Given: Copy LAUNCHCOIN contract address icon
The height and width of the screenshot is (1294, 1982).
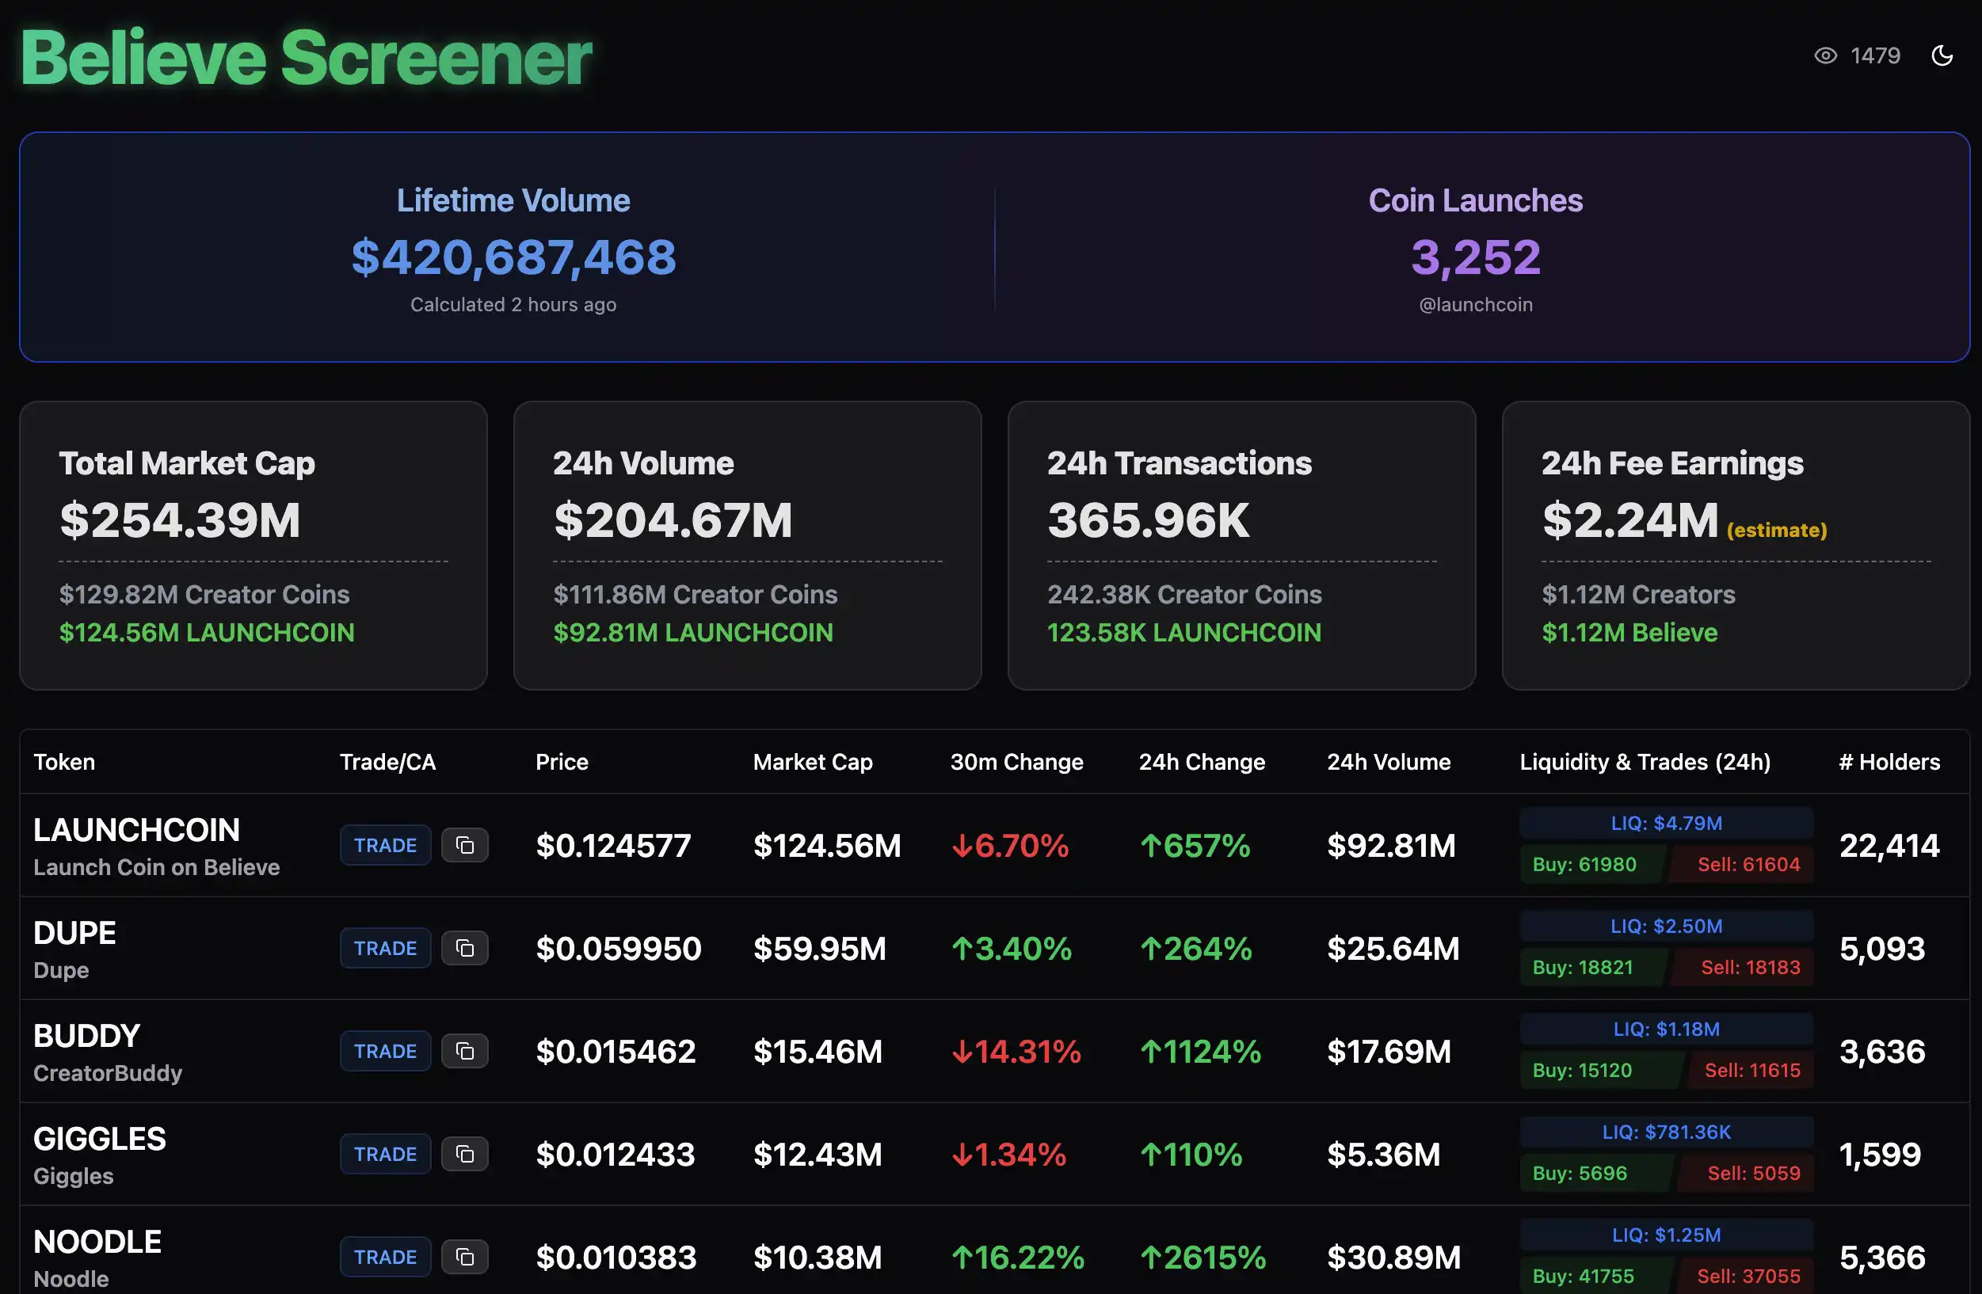Looking at the screenshot, I should point(465,845).
